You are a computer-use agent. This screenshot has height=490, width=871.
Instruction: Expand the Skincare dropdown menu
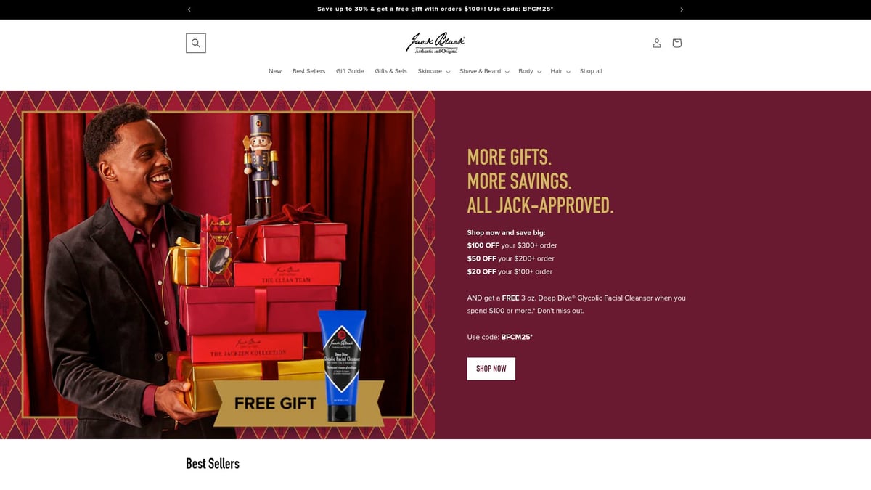(434, 71)
